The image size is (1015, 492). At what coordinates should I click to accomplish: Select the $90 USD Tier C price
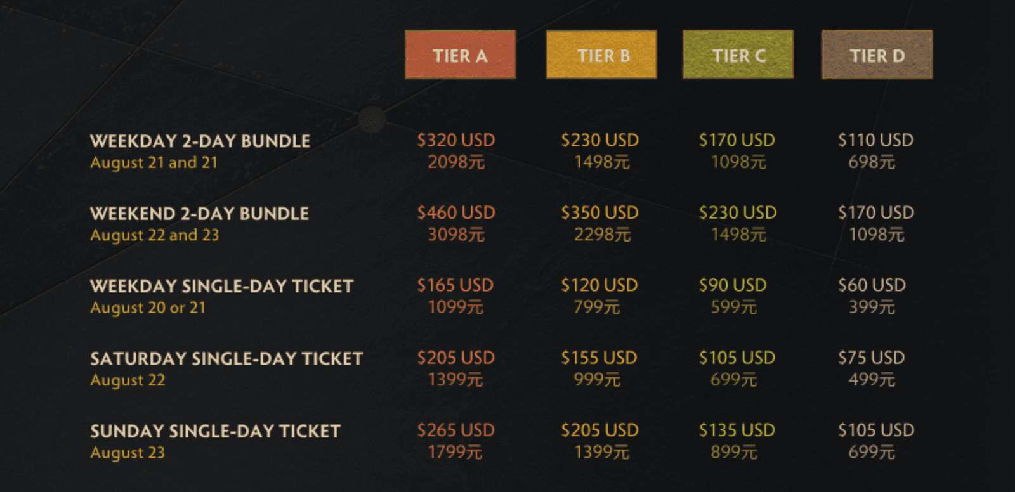click(733, 285)
